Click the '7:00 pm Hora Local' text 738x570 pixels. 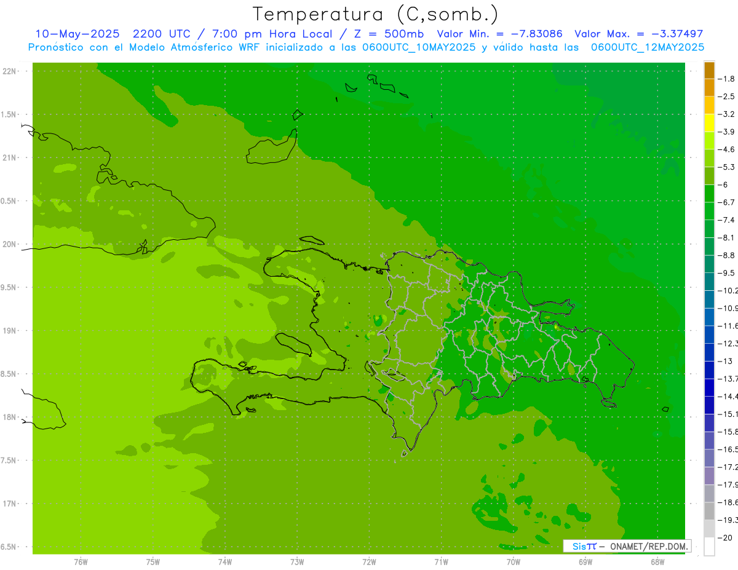pyautogui.click(x=272, y=34)
